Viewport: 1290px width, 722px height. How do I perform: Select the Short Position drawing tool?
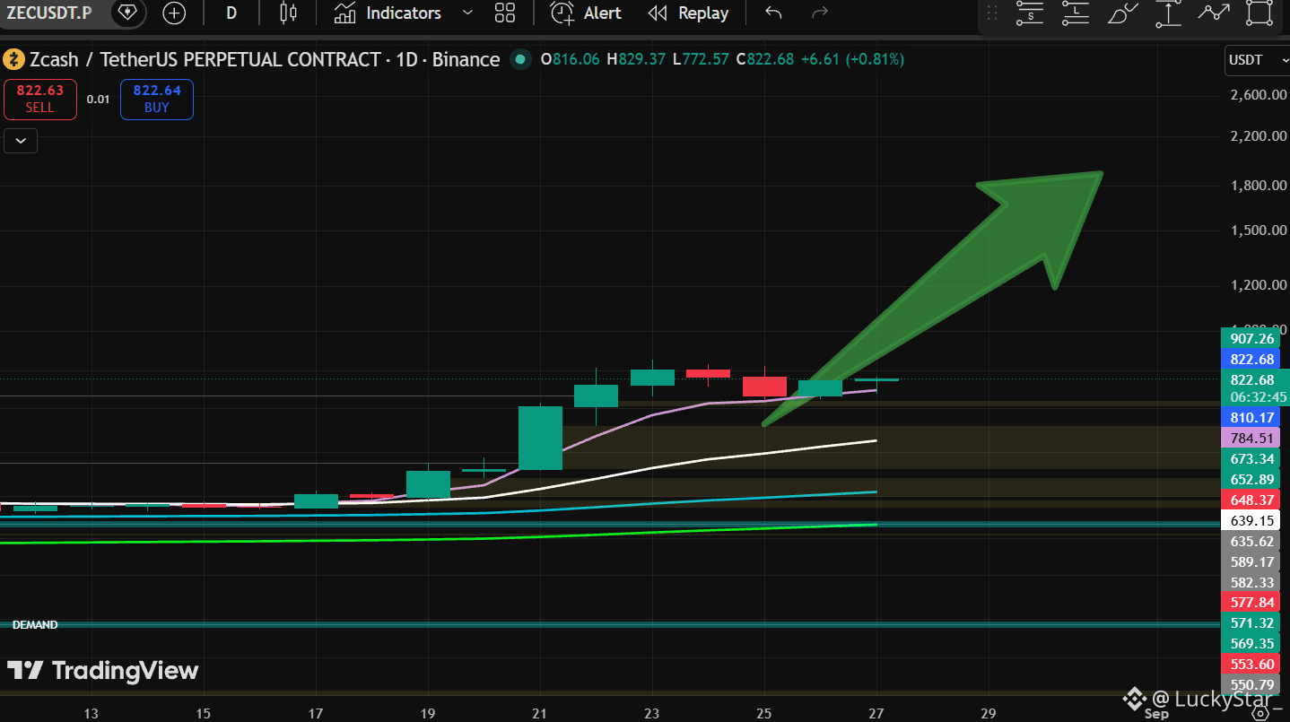pyautogui.click(x=1029, y=13)
